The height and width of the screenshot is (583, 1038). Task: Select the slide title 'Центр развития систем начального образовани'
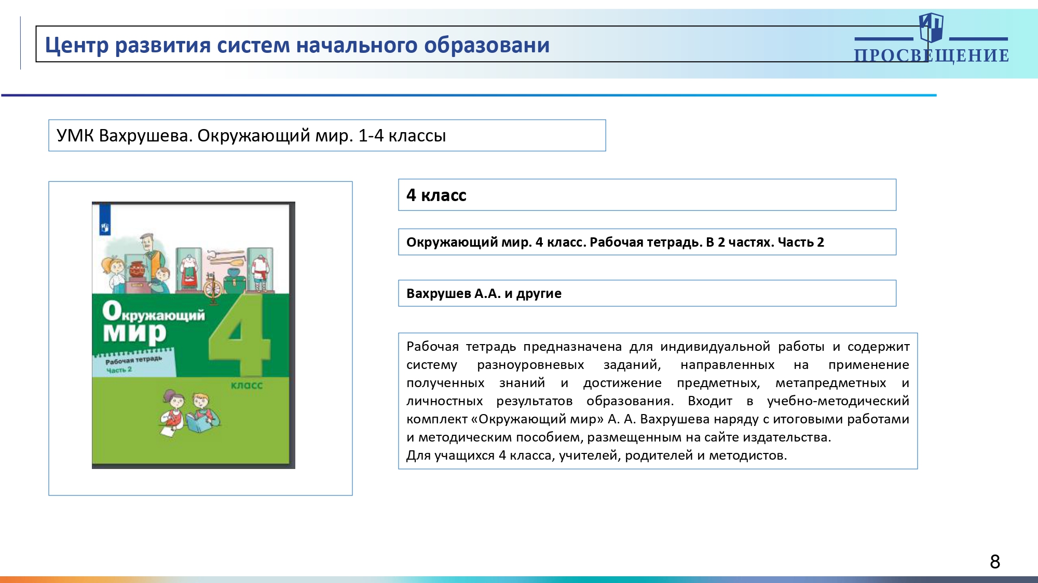pyautogui.click(x=297, y=45)
